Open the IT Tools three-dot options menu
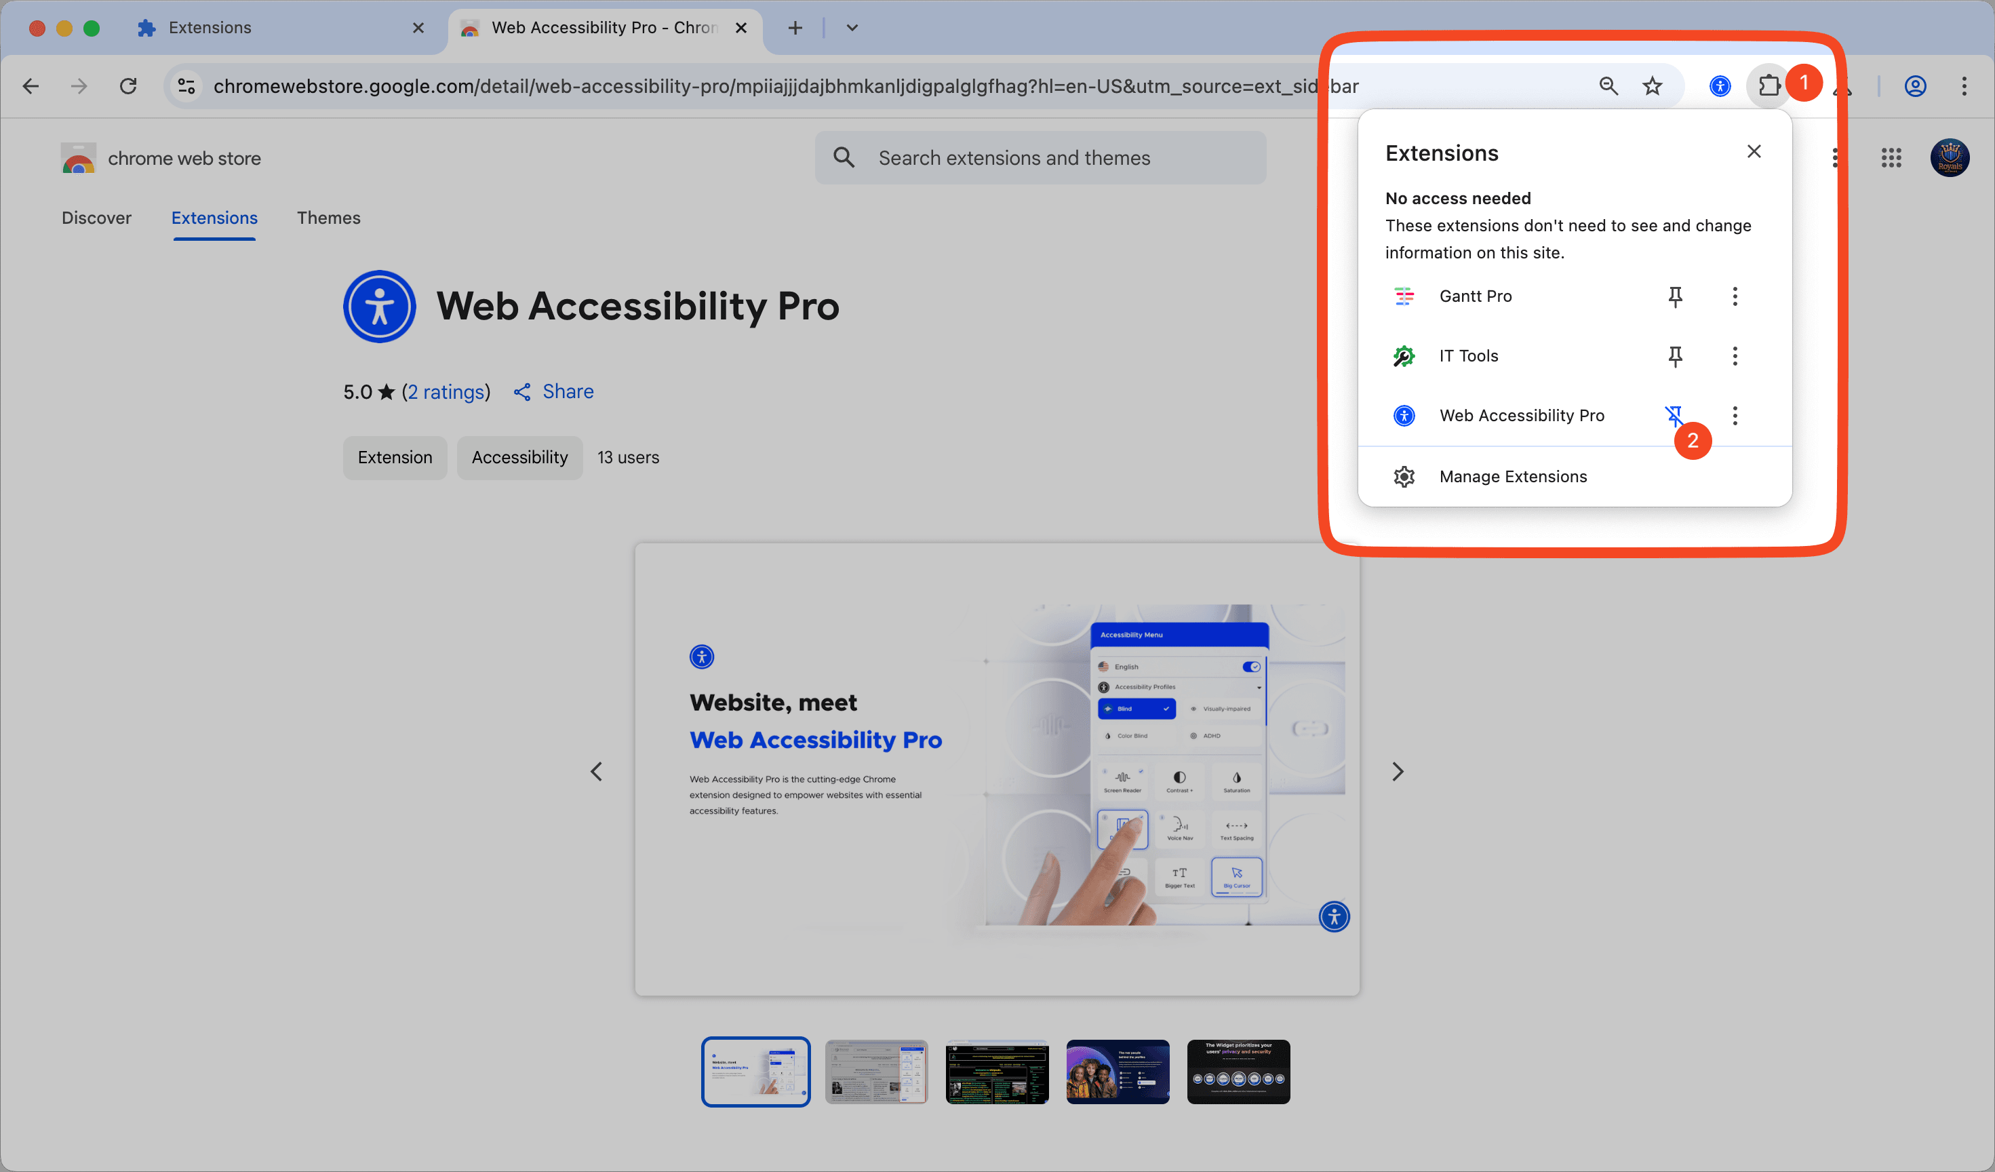Viewport: 1995px width, 1172px height. [1735, 356]
